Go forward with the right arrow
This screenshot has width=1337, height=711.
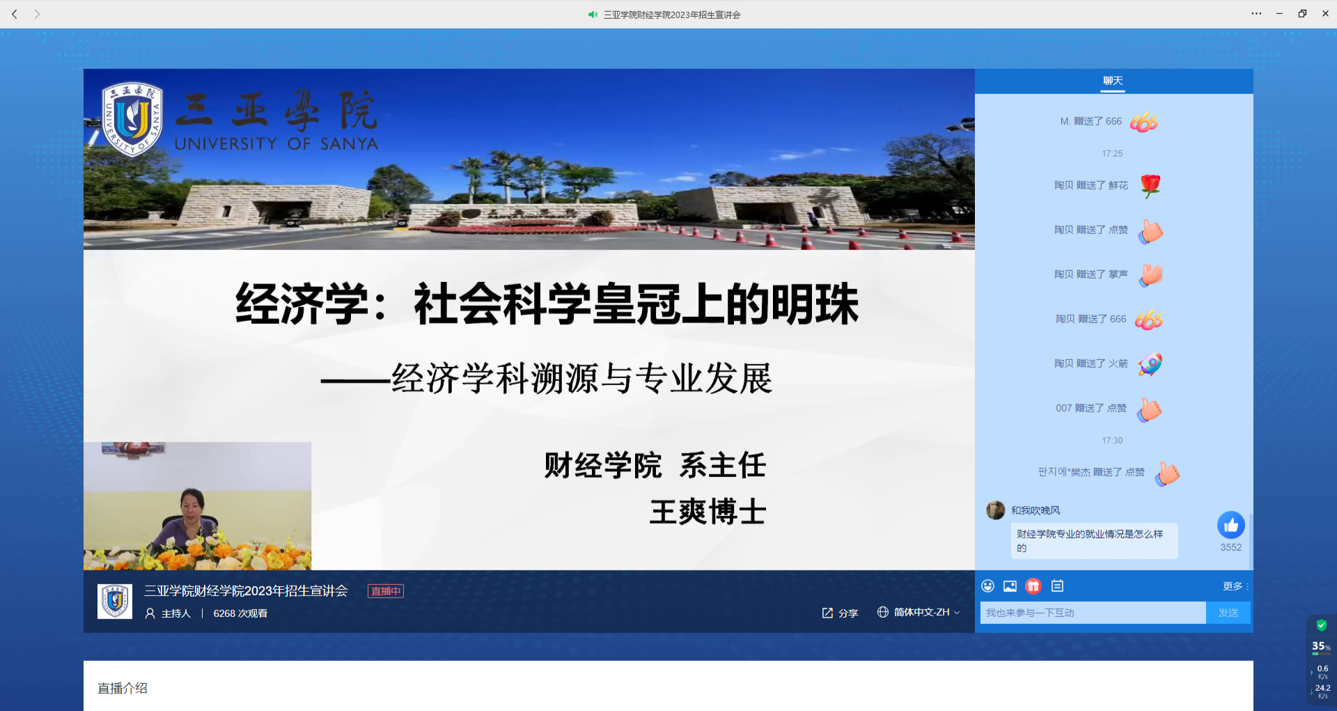(x=37, y=14)
